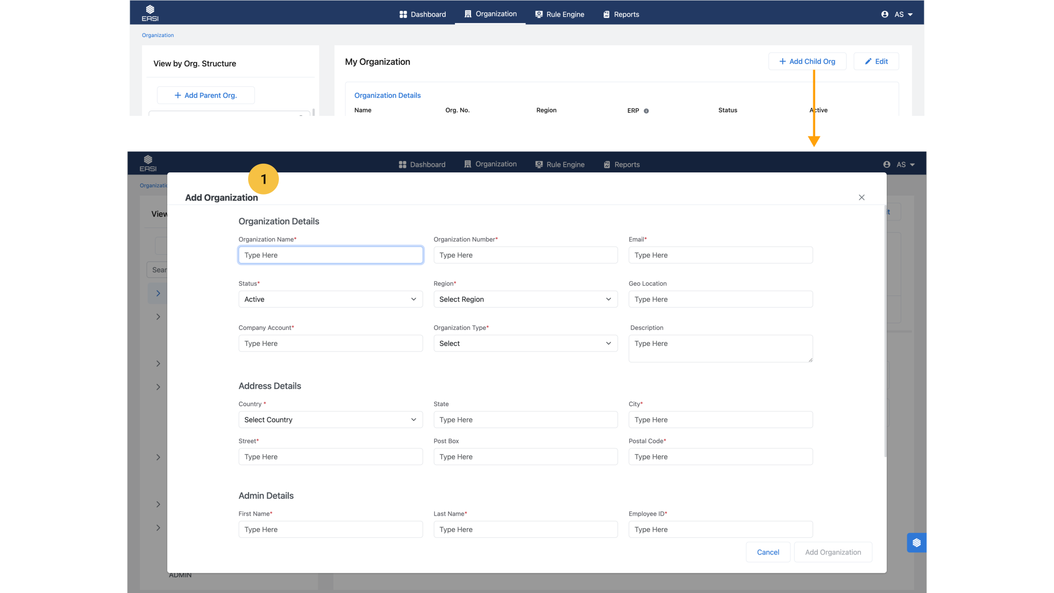1054x593 pixels.
Task: Click the pencil Edit button
Action: click(x=876, y=61)
